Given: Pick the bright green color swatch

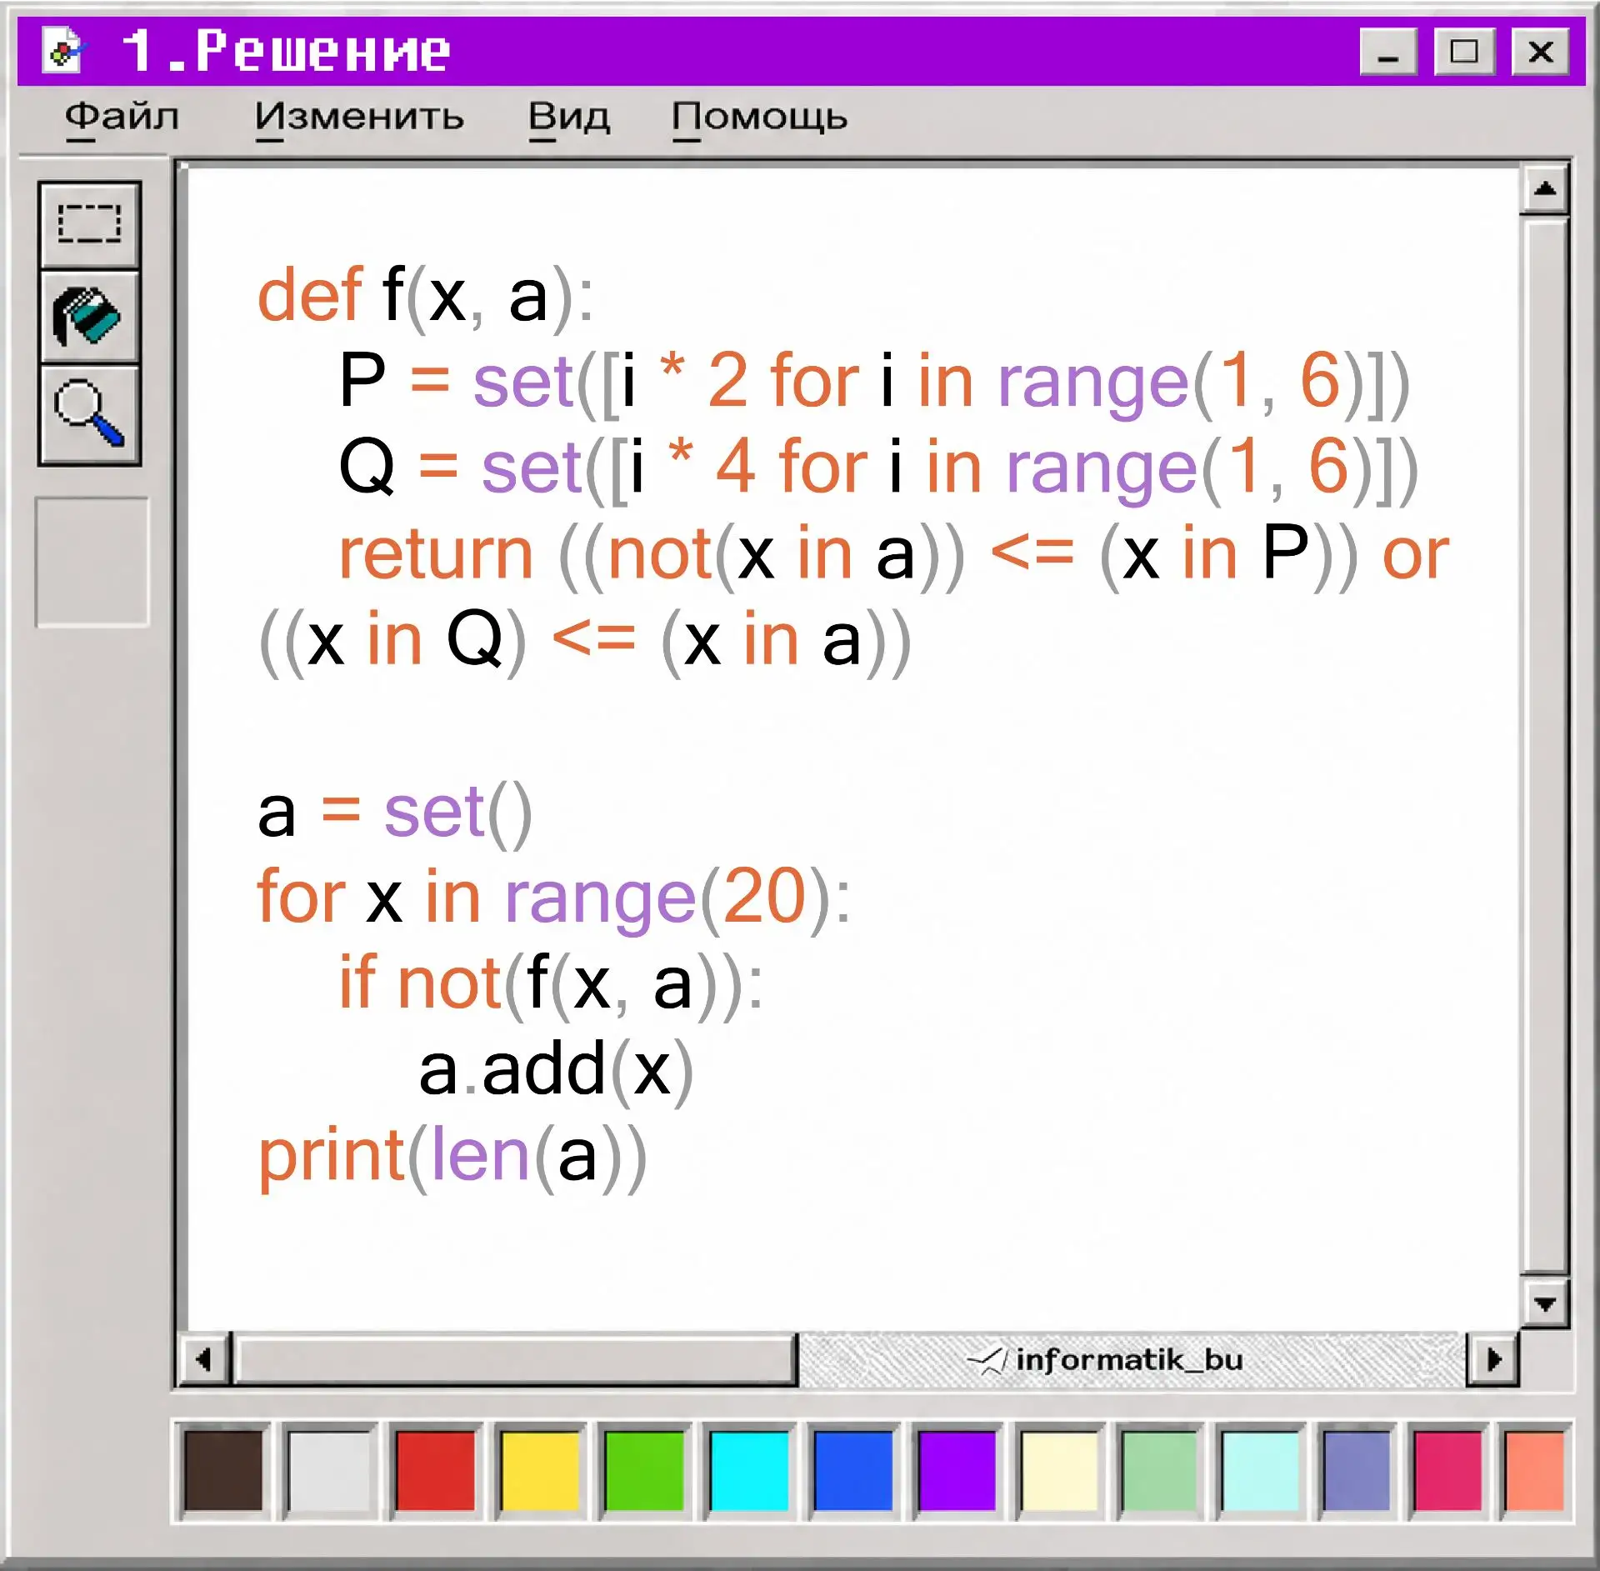Looking at the screenshot, I should click(644, 1471).
